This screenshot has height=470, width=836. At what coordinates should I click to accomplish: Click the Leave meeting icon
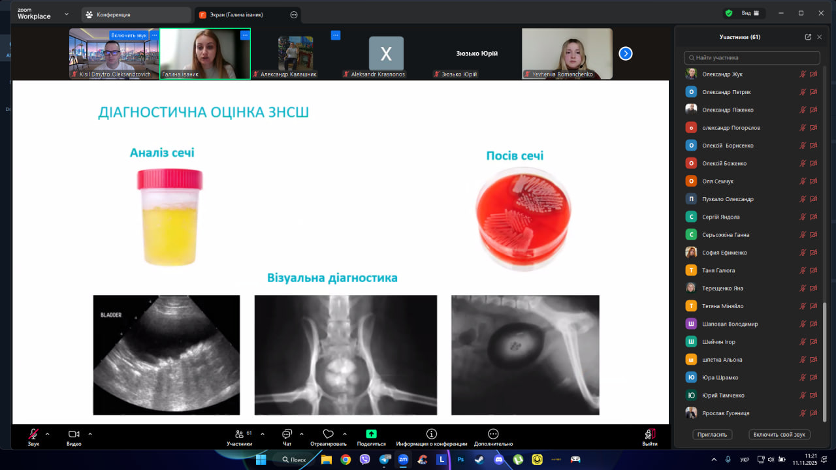coord(649,434)
